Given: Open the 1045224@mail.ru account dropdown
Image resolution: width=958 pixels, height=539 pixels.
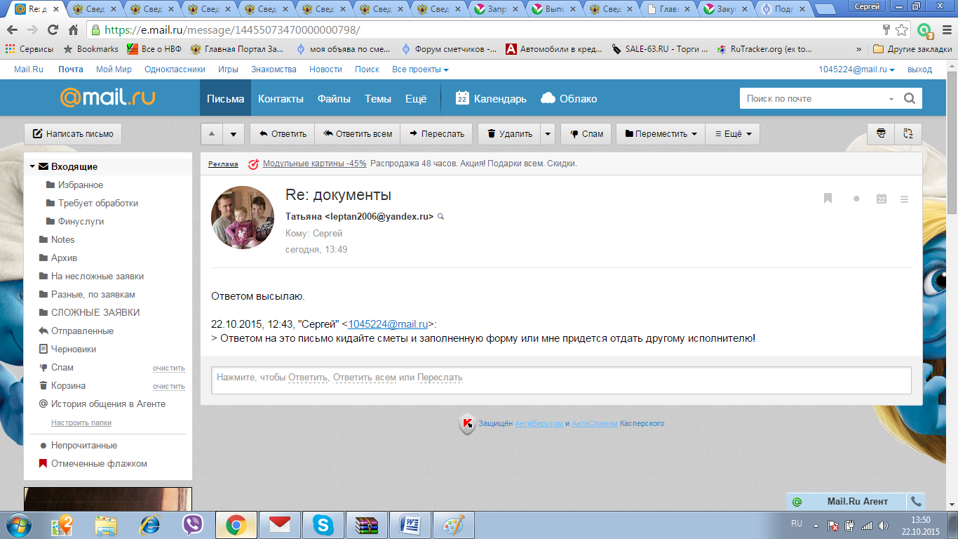Looking at the screenshot, I should coord(857,69).
